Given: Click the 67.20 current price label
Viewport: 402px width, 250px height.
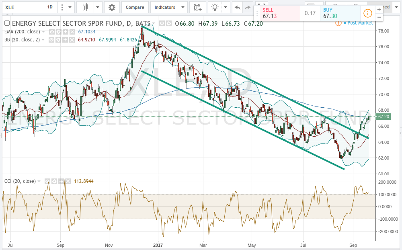Looking at the screenshot, I should click(383, 117).
